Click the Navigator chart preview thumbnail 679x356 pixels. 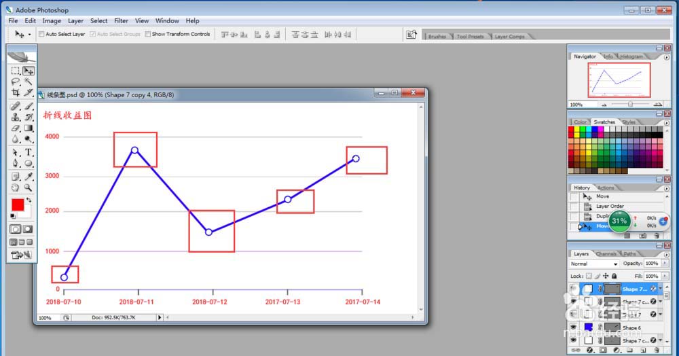coord(619,79)
